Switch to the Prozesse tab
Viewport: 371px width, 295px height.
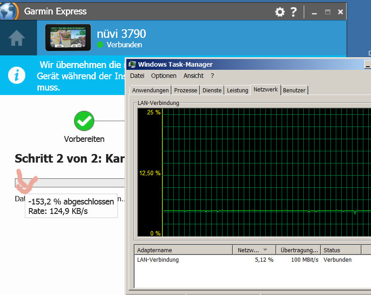click(185, 90)
